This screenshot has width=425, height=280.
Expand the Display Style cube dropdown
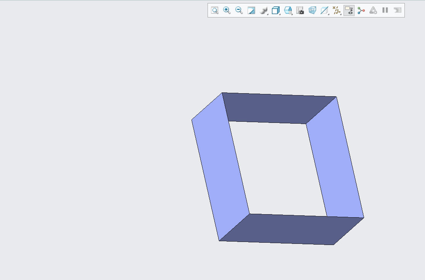[276, 10]
